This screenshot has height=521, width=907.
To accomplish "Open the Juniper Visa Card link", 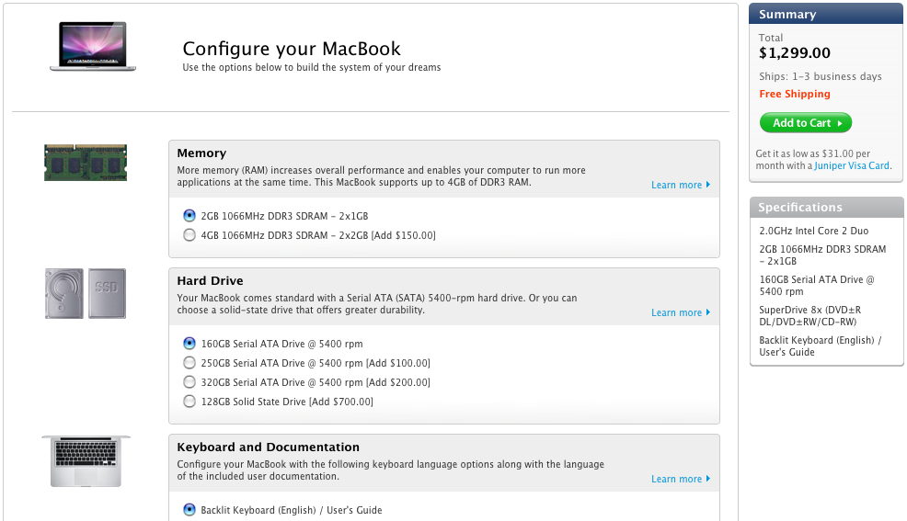I will [x=852, y=166].
